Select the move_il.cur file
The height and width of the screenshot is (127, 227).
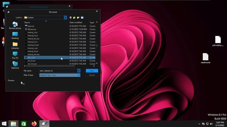point(33,36)
